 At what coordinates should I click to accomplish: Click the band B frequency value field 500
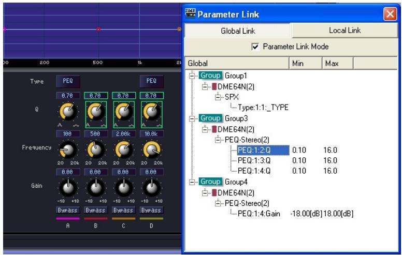[x=96, y=133]
